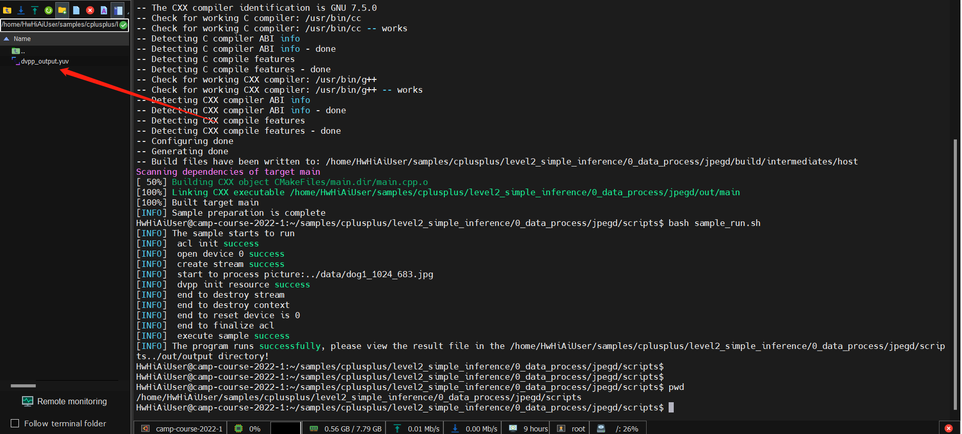Click the root user indicator
The image size is (962, 434).
pyautogui.click(x=579, y=428)
